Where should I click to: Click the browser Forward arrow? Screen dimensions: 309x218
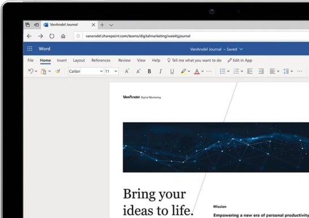click(40, 36)
